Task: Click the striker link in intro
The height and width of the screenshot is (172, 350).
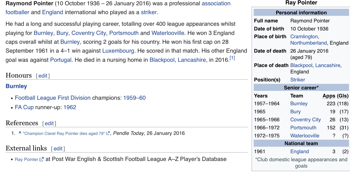Action: click(148, 12)
